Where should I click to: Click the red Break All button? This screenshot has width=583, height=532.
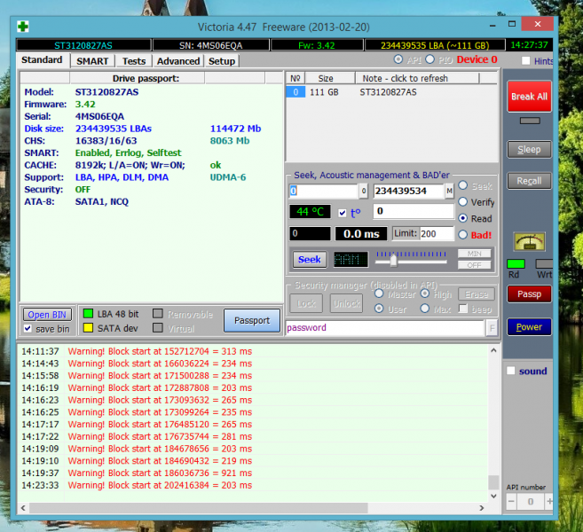pyautogui.click(x=529, y=97)
